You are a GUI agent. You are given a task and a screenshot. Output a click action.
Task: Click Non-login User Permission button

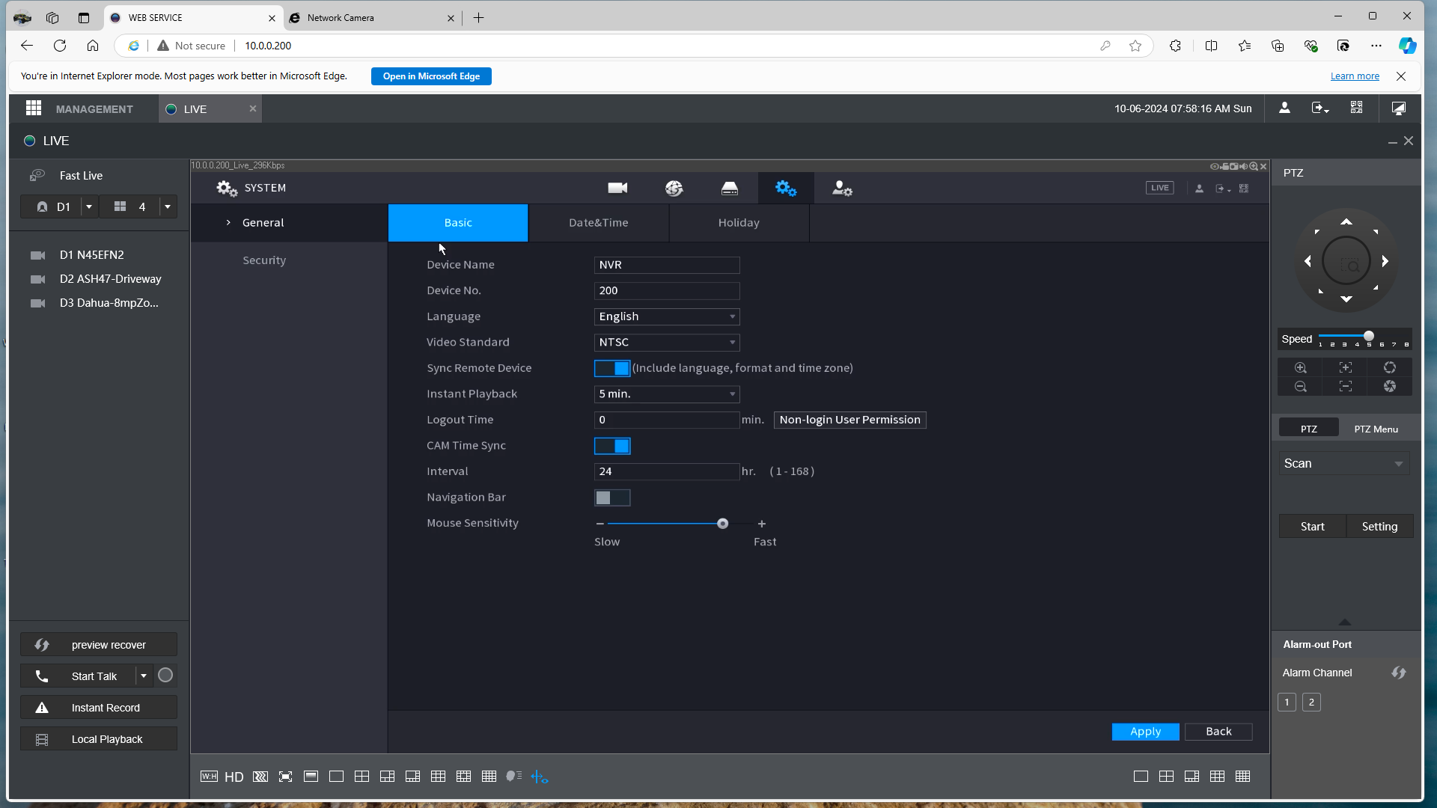[x=849, y=420]
